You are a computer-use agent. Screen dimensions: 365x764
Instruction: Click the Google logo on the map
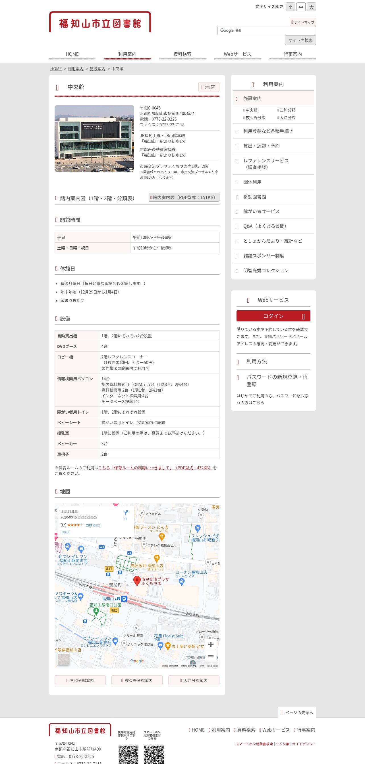[x=137, y=661]
